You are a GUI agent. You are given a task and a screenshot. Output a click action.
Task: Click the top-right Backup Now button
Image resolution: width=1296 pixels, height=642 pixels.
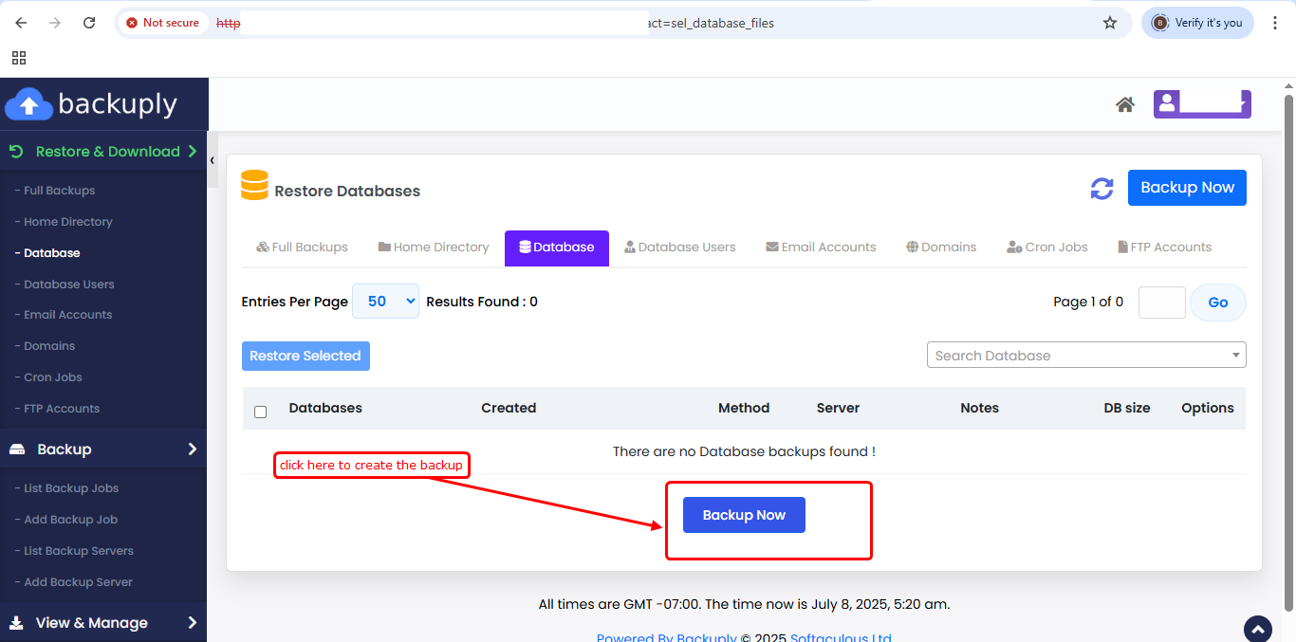[1187, 188]
